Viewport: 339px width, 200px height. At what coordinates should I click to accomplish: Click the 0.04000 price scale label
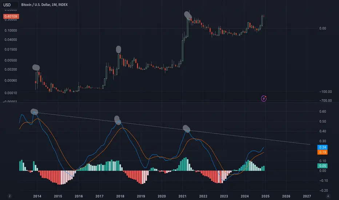coord(11,40)
